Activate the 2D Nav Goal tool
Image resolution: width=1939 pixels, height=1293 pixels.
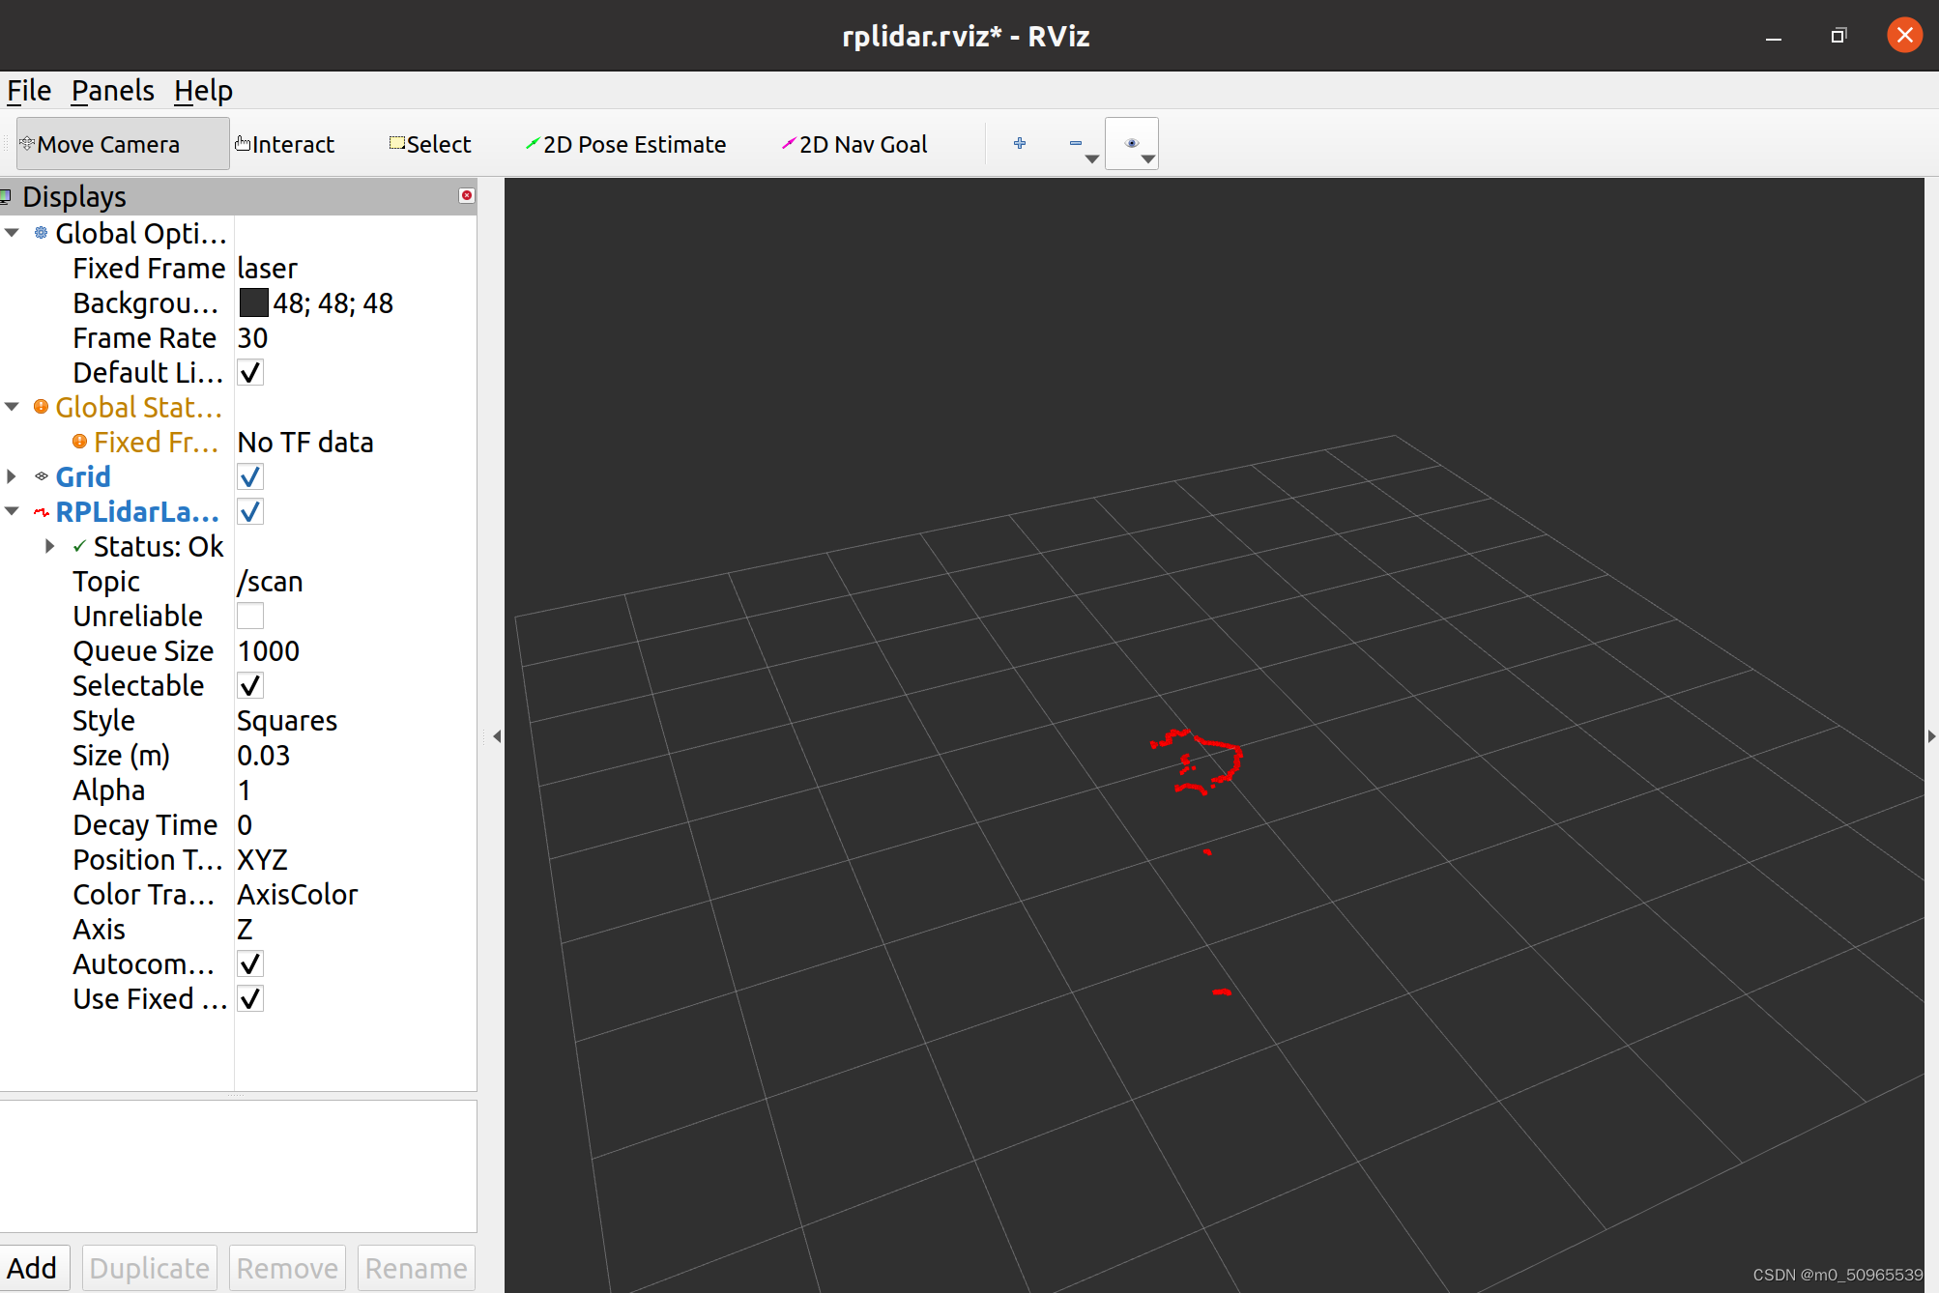[854, 144]
